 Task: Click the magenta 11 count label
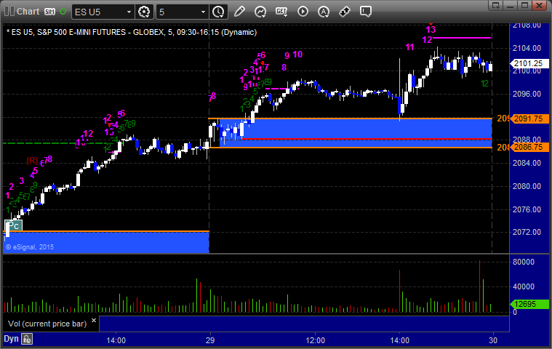(409, 47)
